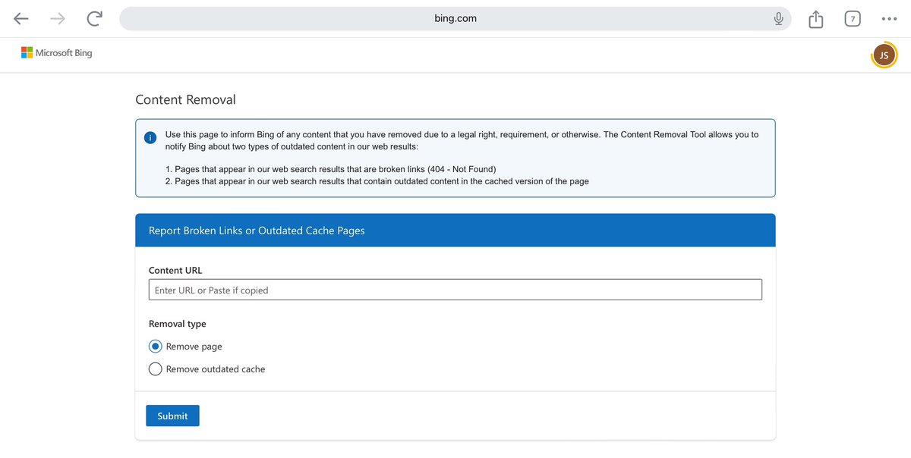Click the browser back navigation arrow
This screenshot has width=911, height=458.
pyautogui.click(x=20, y=18)
